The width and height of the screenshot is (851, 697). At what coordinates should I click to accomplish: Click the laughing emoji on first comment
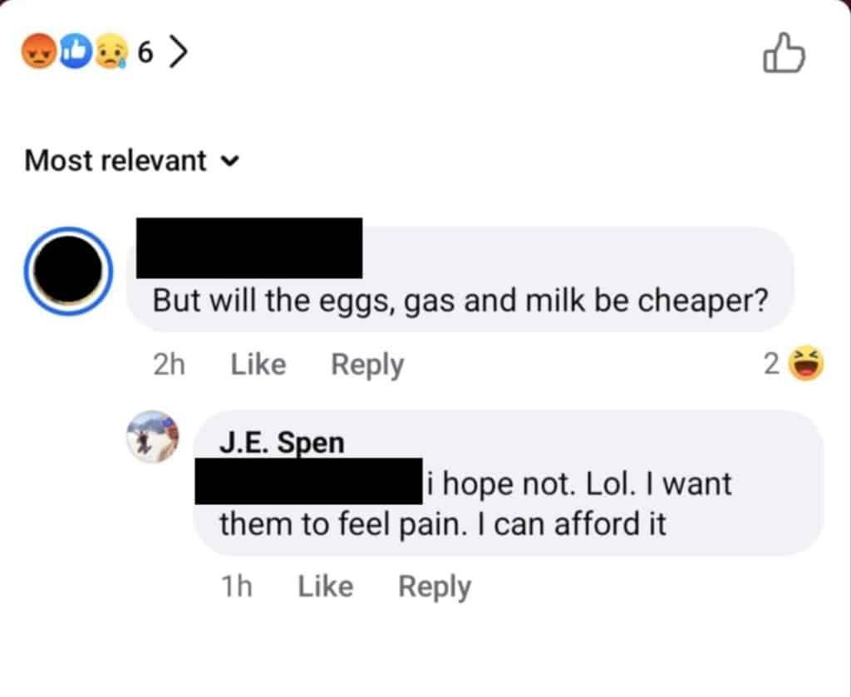pyautogui.click(x=806, y=363)
